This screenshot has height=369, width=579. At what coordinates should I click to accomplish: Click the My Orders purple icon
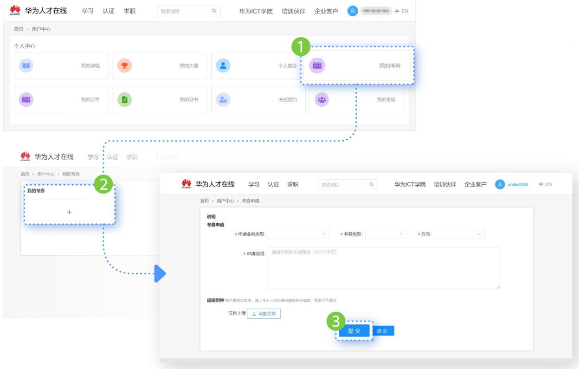(x=26, y=99)
